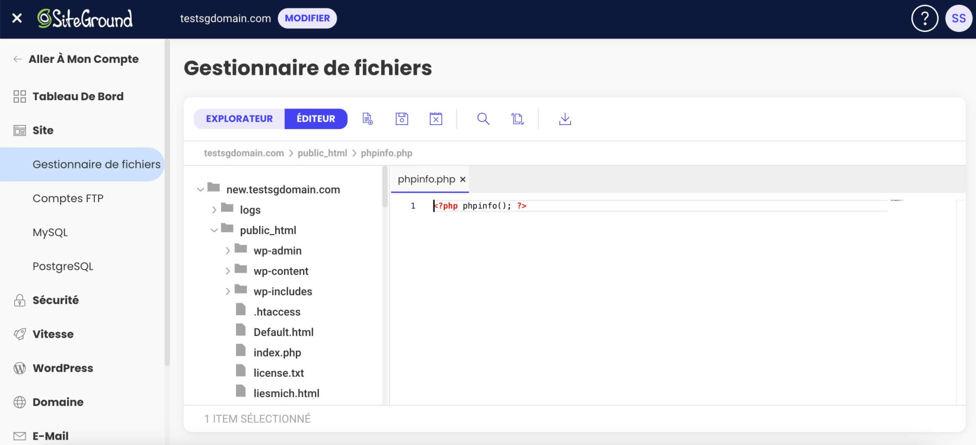The width and height of the screenshot is (976, 445).
Task: Close the site tools with the X icon
Action: tap(17, 18)
